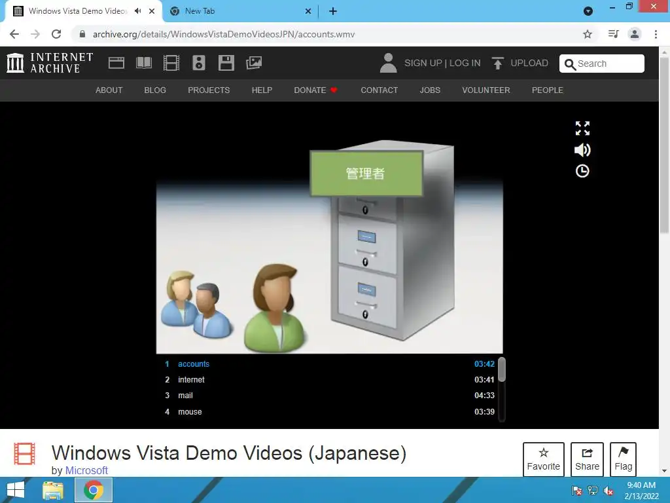Open the PROJECTS menu item
The height and width of the screenshot is (503, 670).
tap(209, 90)
